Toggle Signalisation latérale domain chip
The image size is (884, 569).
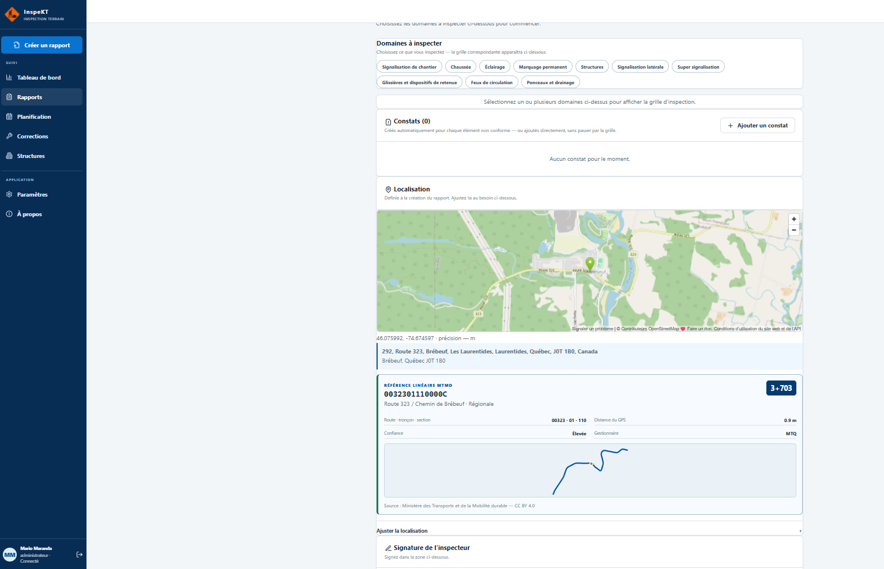[640, 67]
